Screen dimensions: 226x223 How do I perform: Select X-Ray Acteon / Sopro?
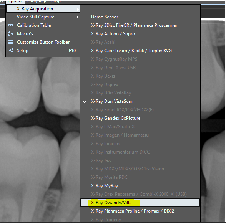coord(140,34)
